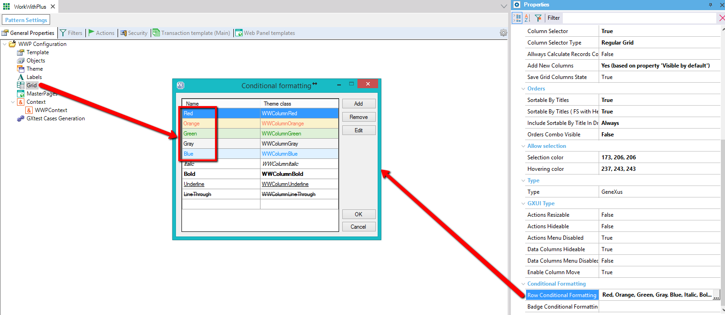725x315 pixels.
Task: Click Remove in the Conditional formatting dialog
Action: (358, 117)
